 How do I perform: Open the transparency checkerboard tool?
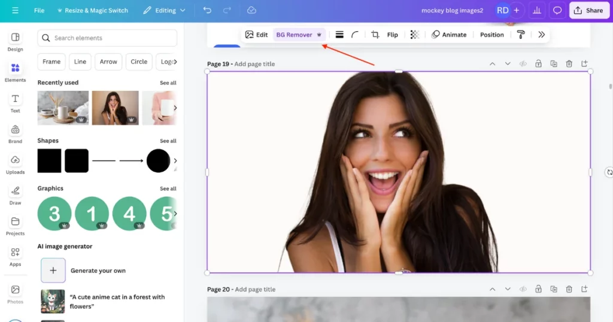tap(414, 35)
